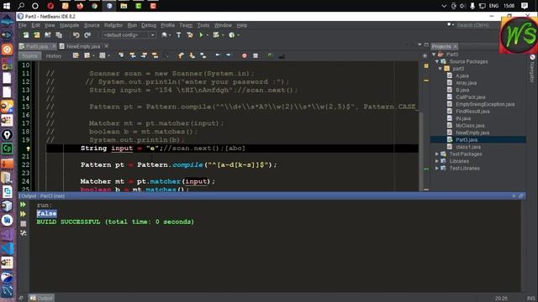Run the project with the green arrow
The image size is (538, 302).
click(201, 35)
